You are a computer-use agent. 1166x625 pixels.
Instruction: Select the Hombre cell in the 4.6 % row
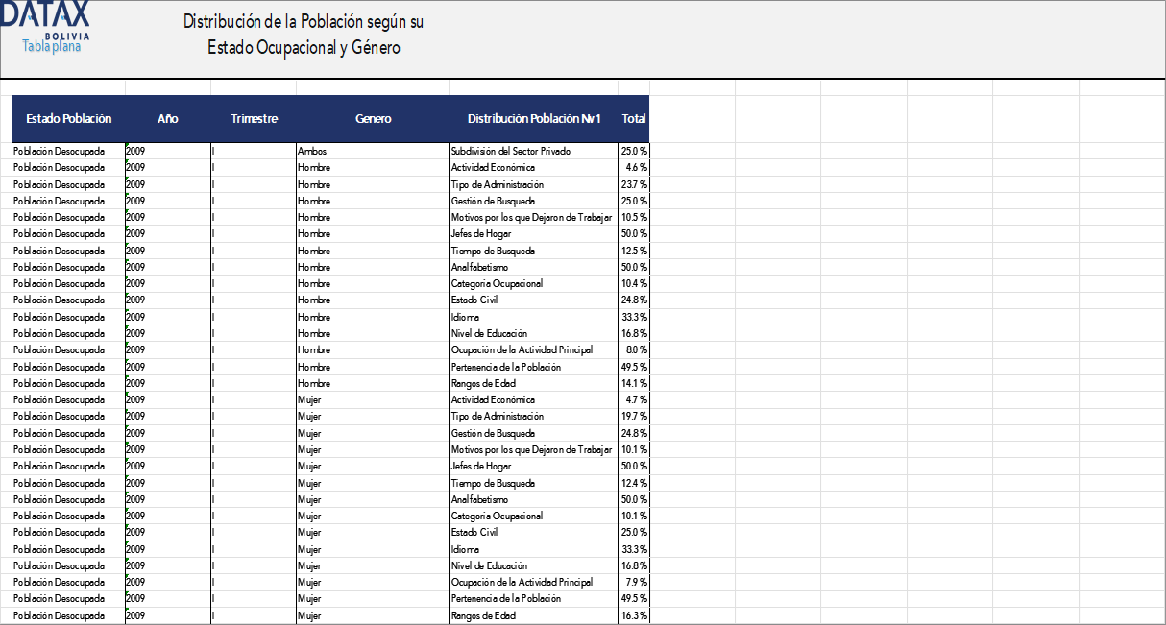373,168
